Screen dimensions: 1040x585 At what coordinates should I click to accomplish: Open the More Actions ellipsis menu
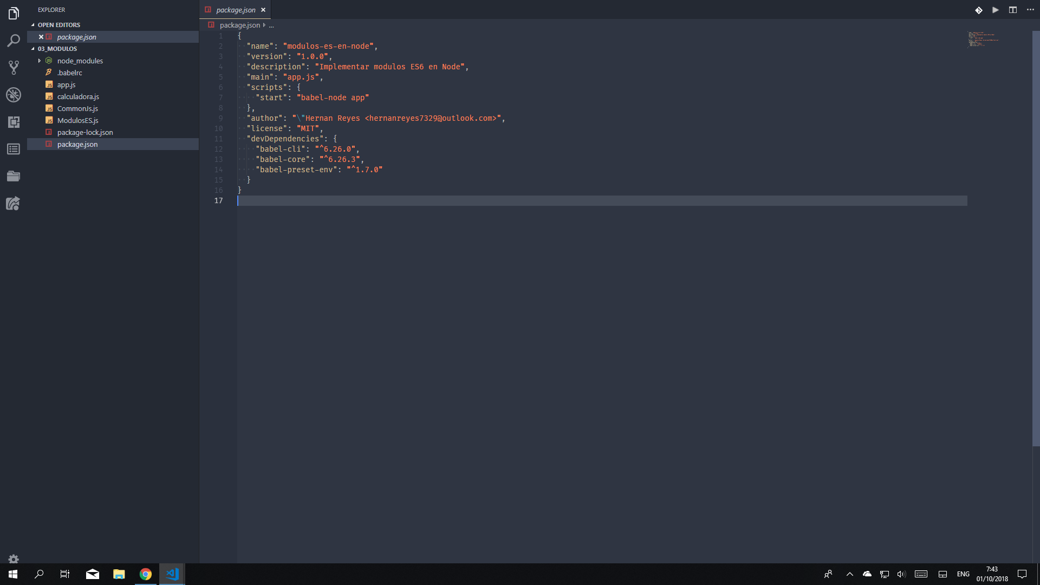[x=1030, y=10]
